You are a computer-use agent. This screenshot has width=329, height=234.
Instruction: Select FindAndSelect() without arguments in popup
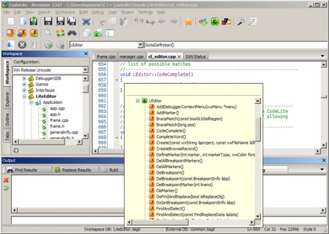(x=171, y=209)
